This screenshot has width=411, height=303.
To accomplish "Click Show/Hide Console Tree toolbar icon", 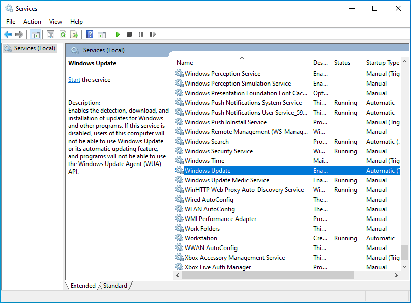I will click(36, 34).
